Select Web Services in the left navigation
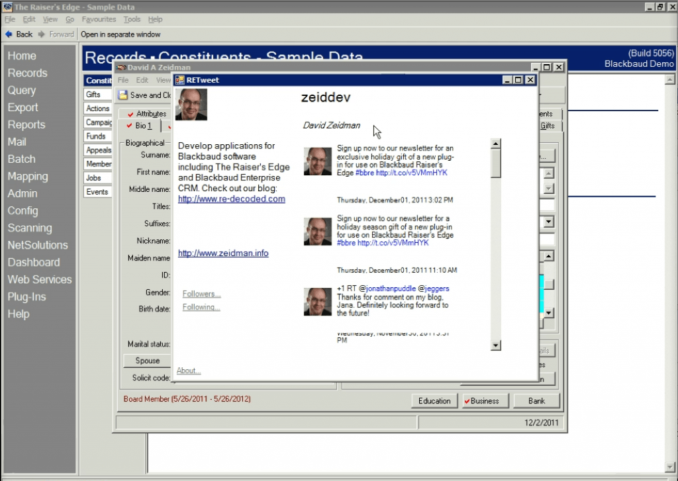The height and width of the screenshot is (481, 678). (40, 280)
